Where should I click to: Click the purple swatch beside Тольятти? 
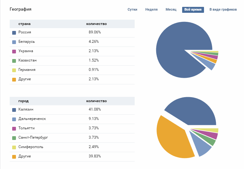coord(14,128)
